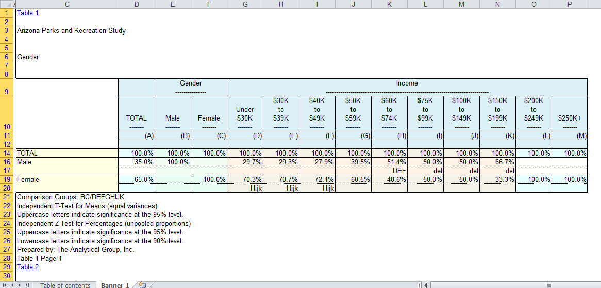601x288 pixels.
Task: Click the horizontal scrollbar thumb
Action: point(549,285)
